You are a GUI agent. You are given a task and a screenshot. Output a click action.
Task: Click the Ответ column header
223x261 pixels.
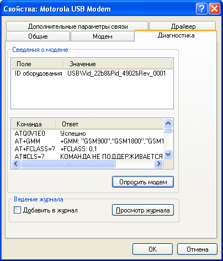pos(110,124)
